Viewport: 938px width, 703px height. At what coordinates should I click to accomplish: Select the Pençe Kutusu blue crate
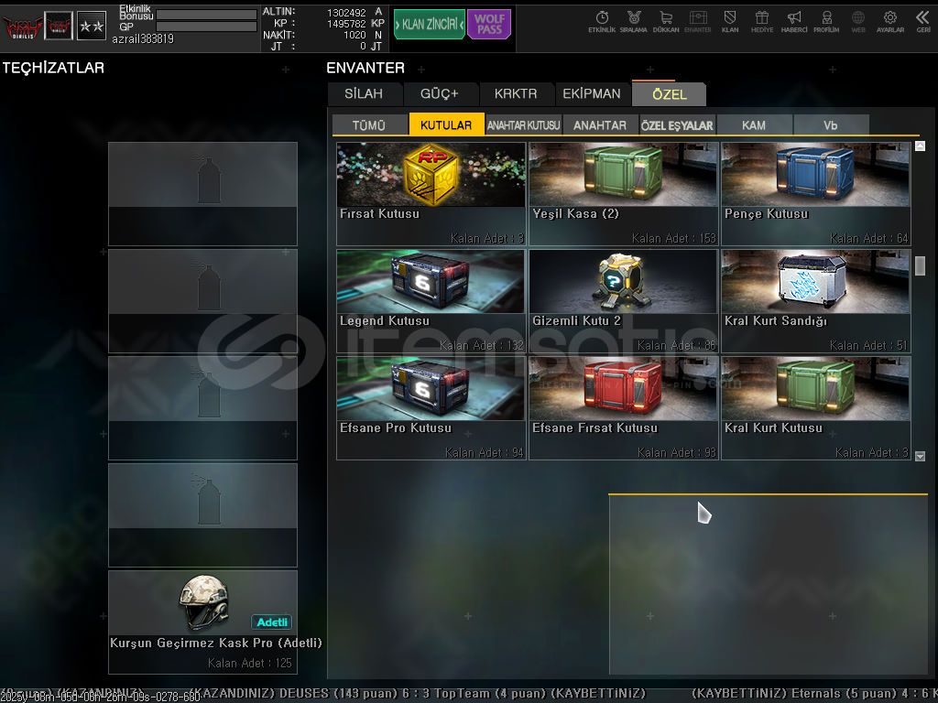pyautogui.click(x=816, y=194)
